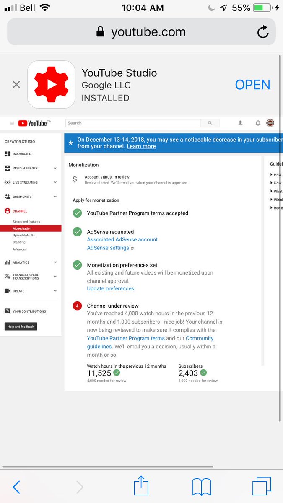Click green check beside Monetization preferences set

pos(77,265)
